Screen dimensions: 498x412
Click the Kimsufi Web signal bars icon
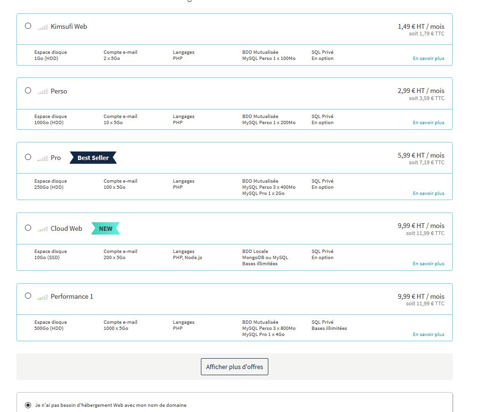point(42,27)
